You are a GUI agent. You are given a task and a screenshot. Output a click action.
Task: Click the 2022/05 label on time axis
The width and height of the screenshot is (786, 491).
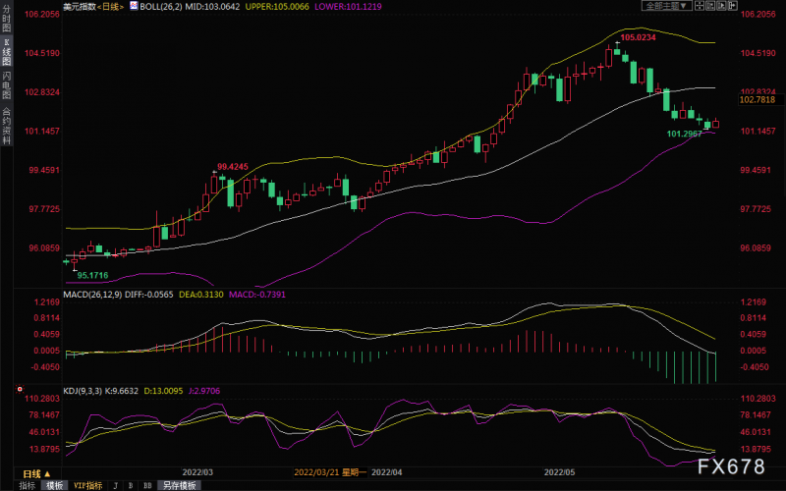pyautogui.click(x=559, y=472)
